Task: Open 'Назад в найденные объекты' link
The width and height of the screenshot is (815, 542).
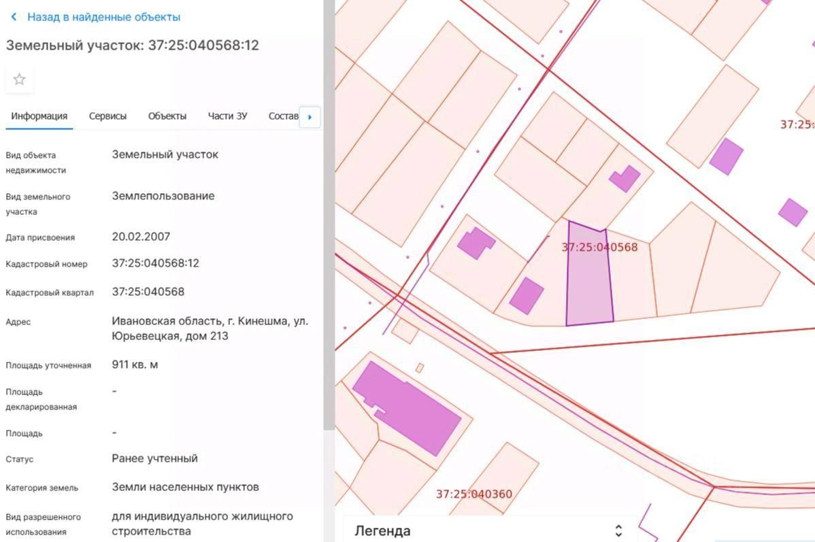Action: (103, 17)
